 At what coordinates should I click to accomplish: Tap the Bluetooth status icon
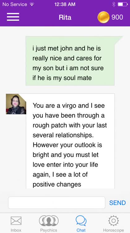(114, 4)
